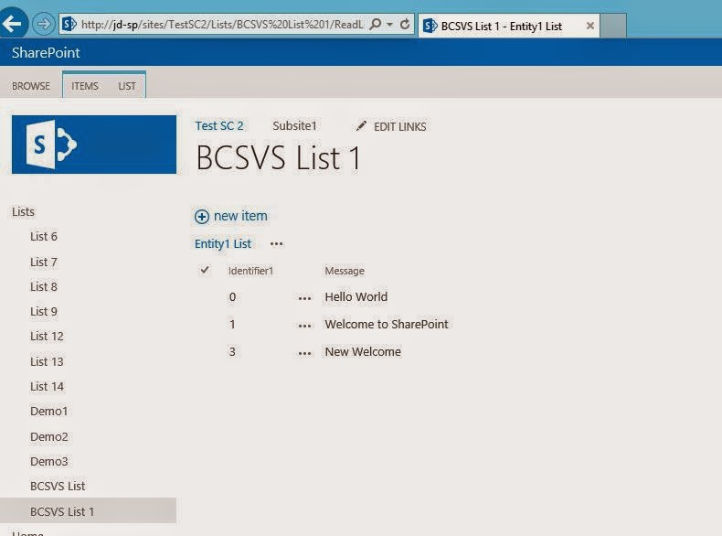Close the BCSVS List 1 browser tab
Image resolution: width=722 pixels, height=536 pixels.
click(x=589, y=26)
